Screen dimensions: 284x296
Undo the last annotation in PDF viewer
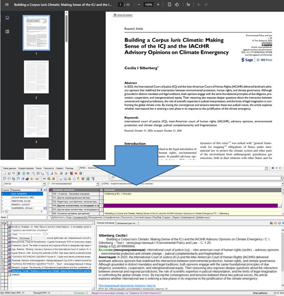pos(199,5)
